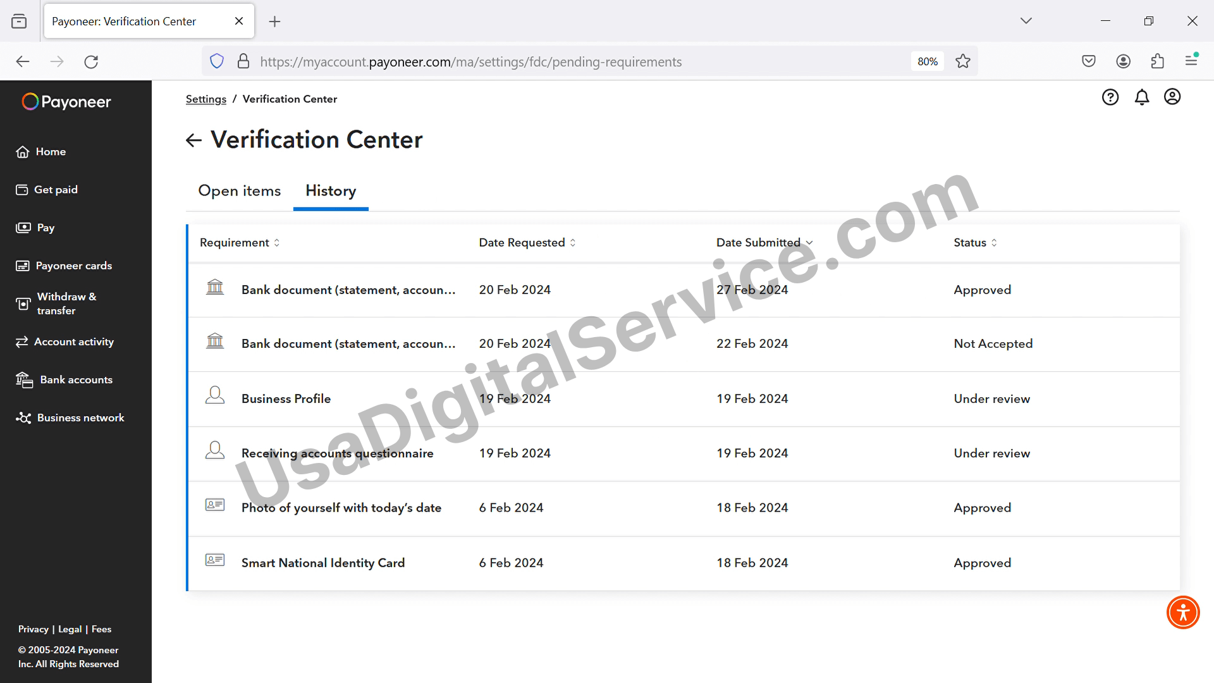1214x683 pixels.
Task: Open the Fees link
Action: click(101, 629)
